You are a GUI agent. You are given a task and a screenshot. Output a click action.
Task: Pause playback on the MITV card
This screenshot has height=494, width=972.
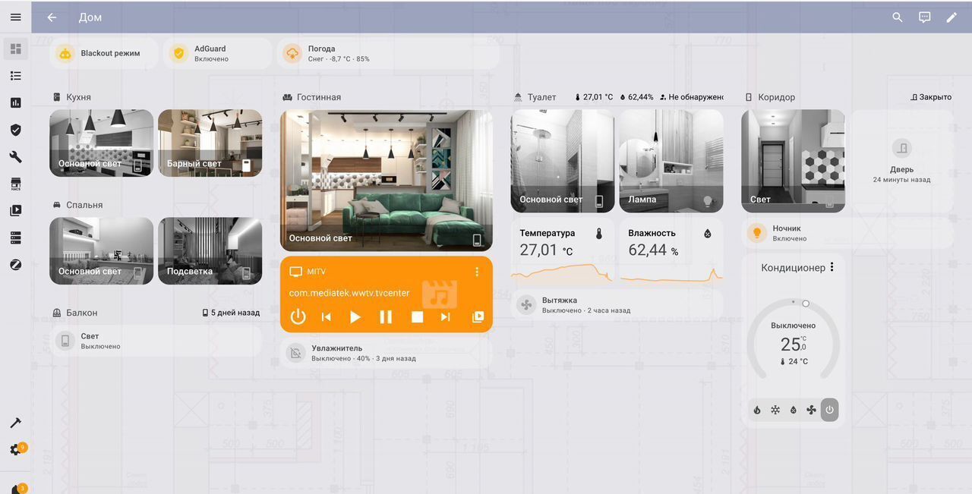[386, 316]
